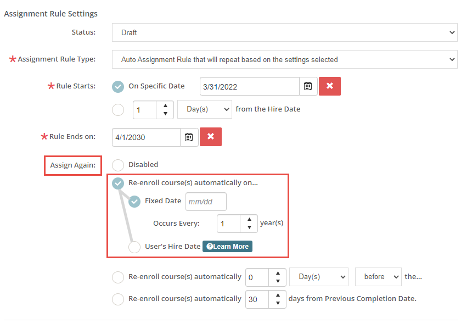This screenshot has width=461, height=323.
Task: Increase days from Previous Completion Date value
Action: (x=278, y=296)
